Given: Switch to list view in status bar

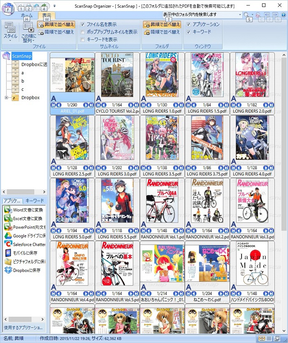Looking at the screenshot, I should tap(269, 338).
